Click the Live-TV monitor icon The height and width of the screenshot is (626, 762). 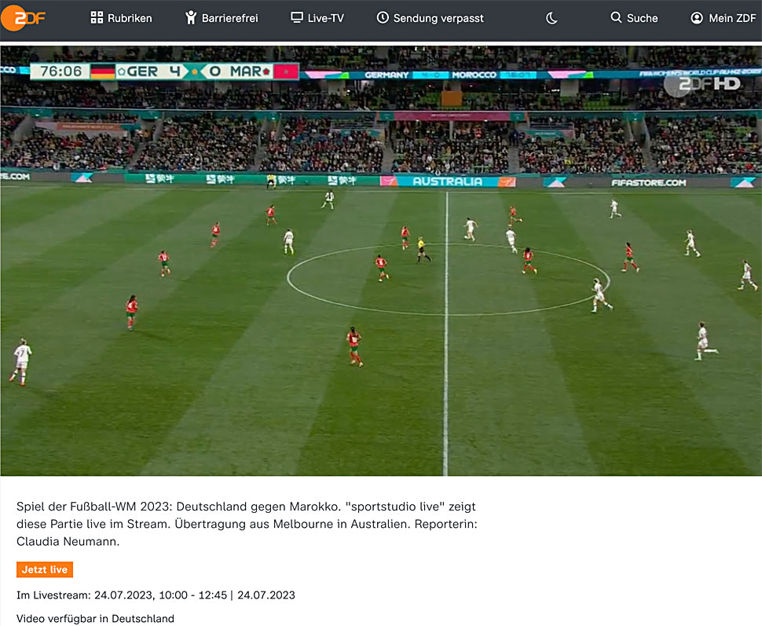pos(296,17)
